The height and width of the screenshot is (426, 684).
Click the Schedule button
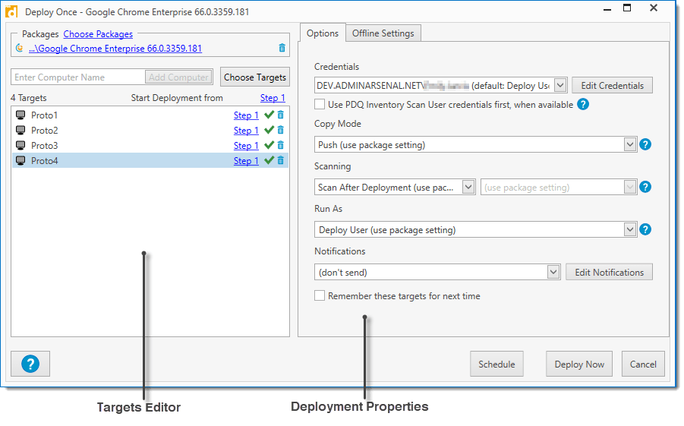496,364
